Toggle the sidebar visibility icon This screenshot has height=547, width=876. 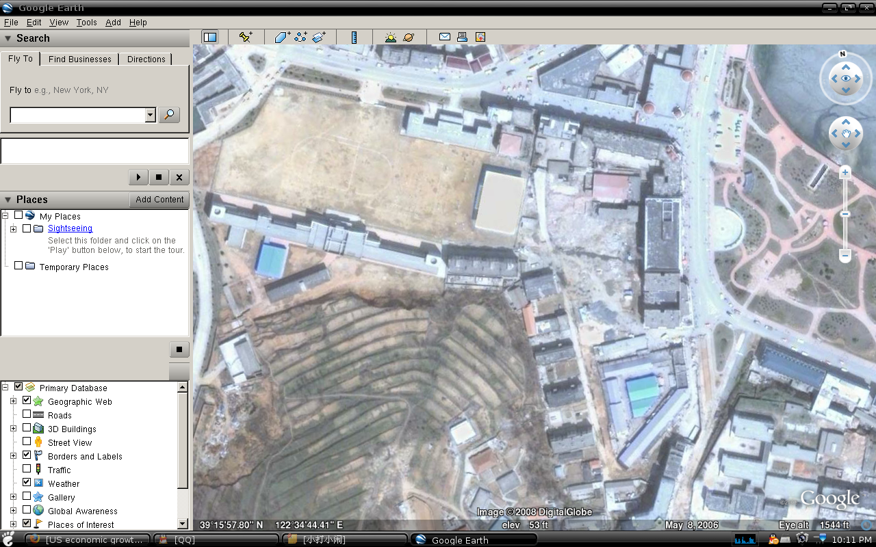210,37
